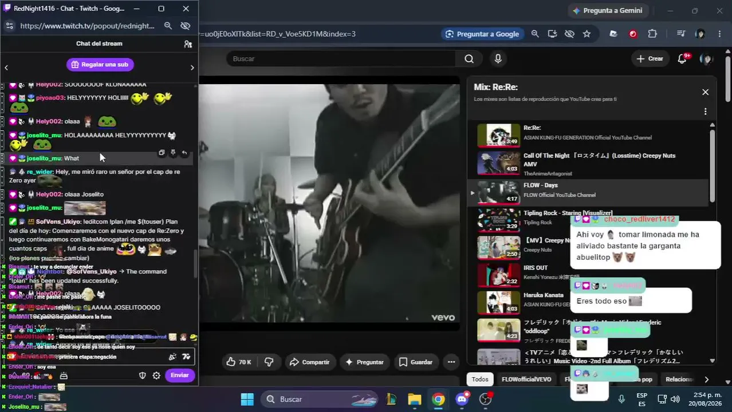The height and width of the screenshot is (412, 732).
Task: Click the Crear button on YouTube
Action: coord(650,59)
